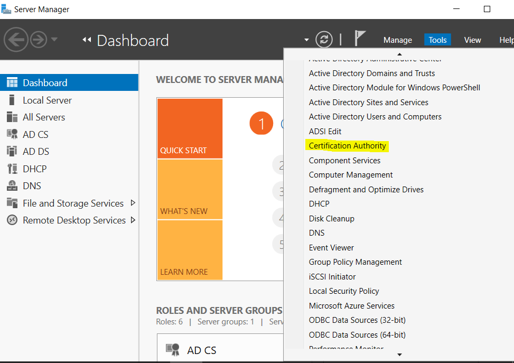Image resolution: width=514 pixels, height=363 pixels.
Task: Open Active Directory Sites and Services
Action: pyautogui.click(x=368, y=103)
